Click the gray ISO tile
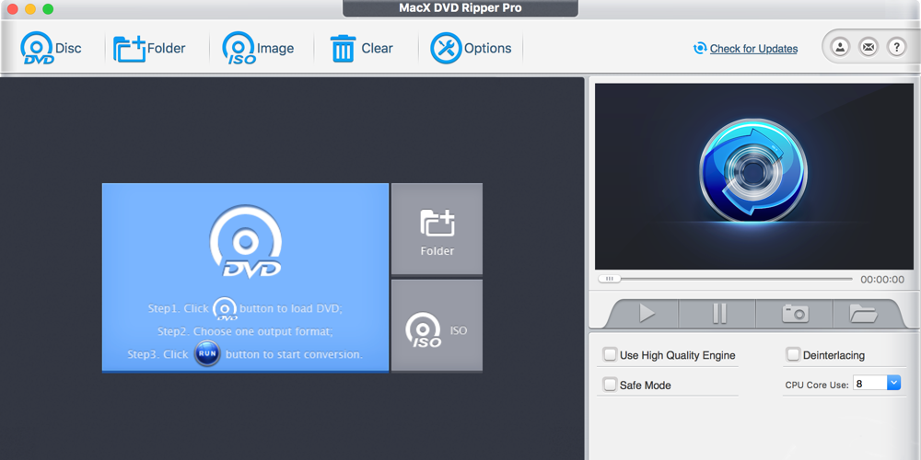This screenshot has height=460, width=921. coord(437,326)
